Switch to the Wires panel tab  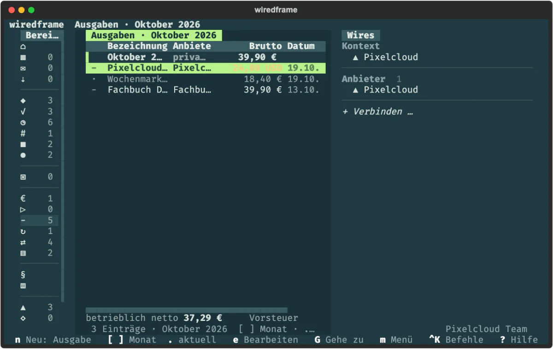click(361, 35)
